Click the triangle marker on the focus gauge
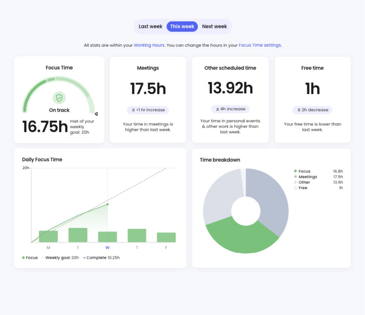Screen dimensions: 365x315 [96, 113]
